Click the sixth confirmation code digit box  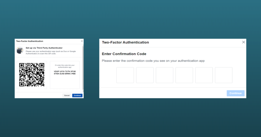[224, 75]
